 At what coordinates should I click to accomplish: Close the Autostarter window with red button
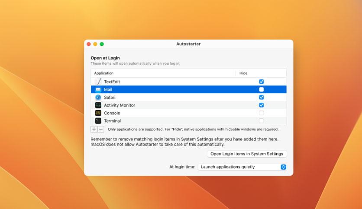[89, 44]
